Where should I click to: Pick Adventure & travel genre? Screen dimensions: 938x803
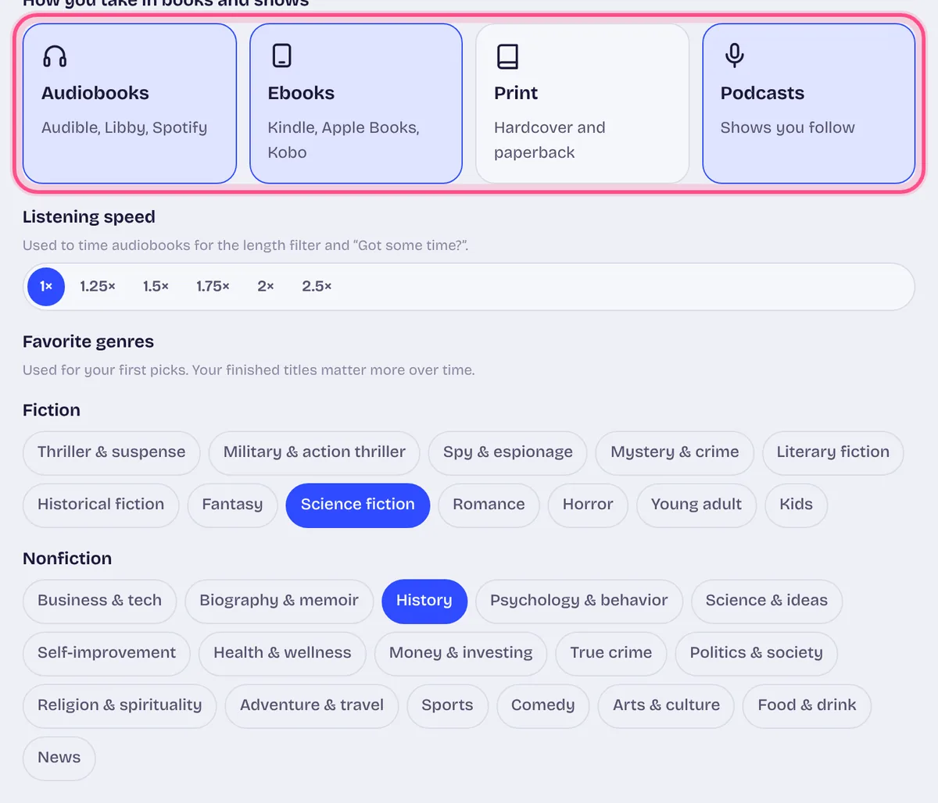(312, 705)
